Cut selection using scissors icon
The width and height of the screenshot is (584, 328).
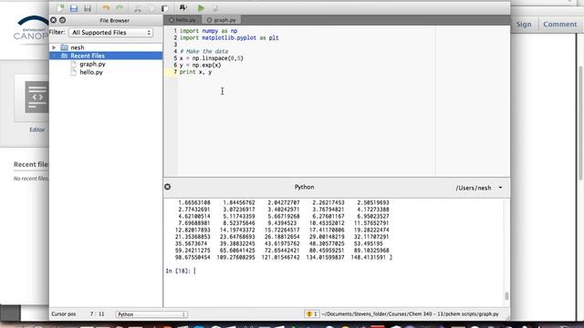pyautogui.click(x=138, y=8)
